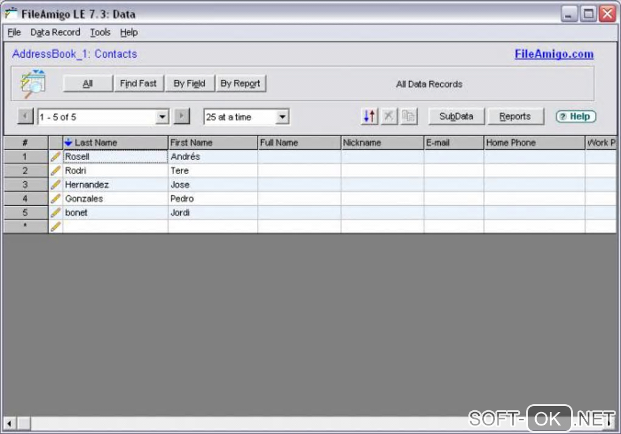Select the Hernandez last name cell
621x434 pixels.
[x=115, y=184]
